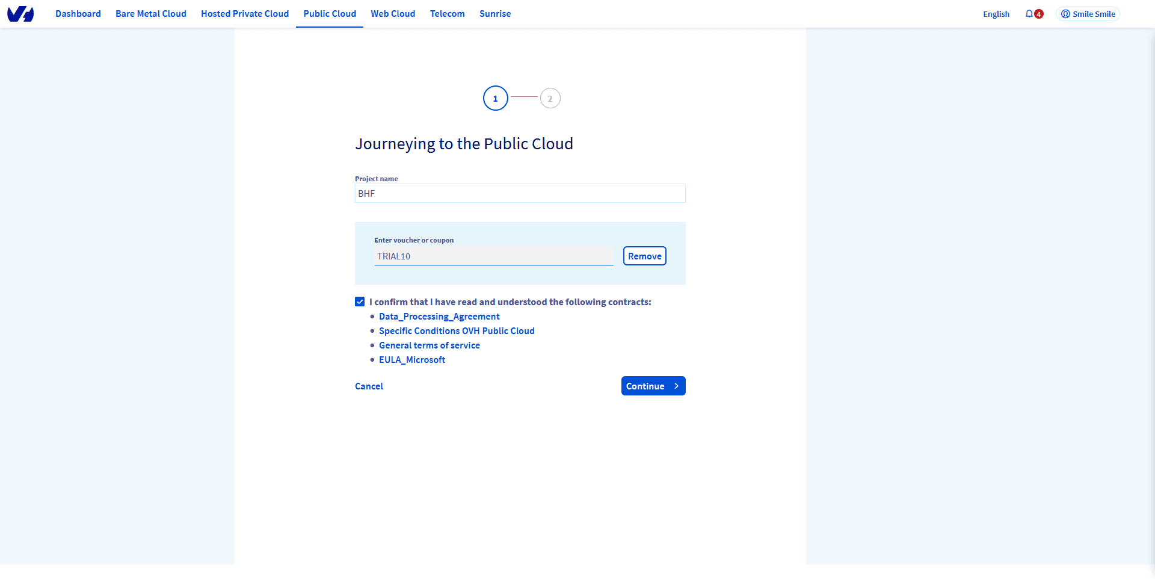Image resolution: width=1155 pixels, height=579 pixels.
Task: Click the Cancel link
Action: (369, 386)
